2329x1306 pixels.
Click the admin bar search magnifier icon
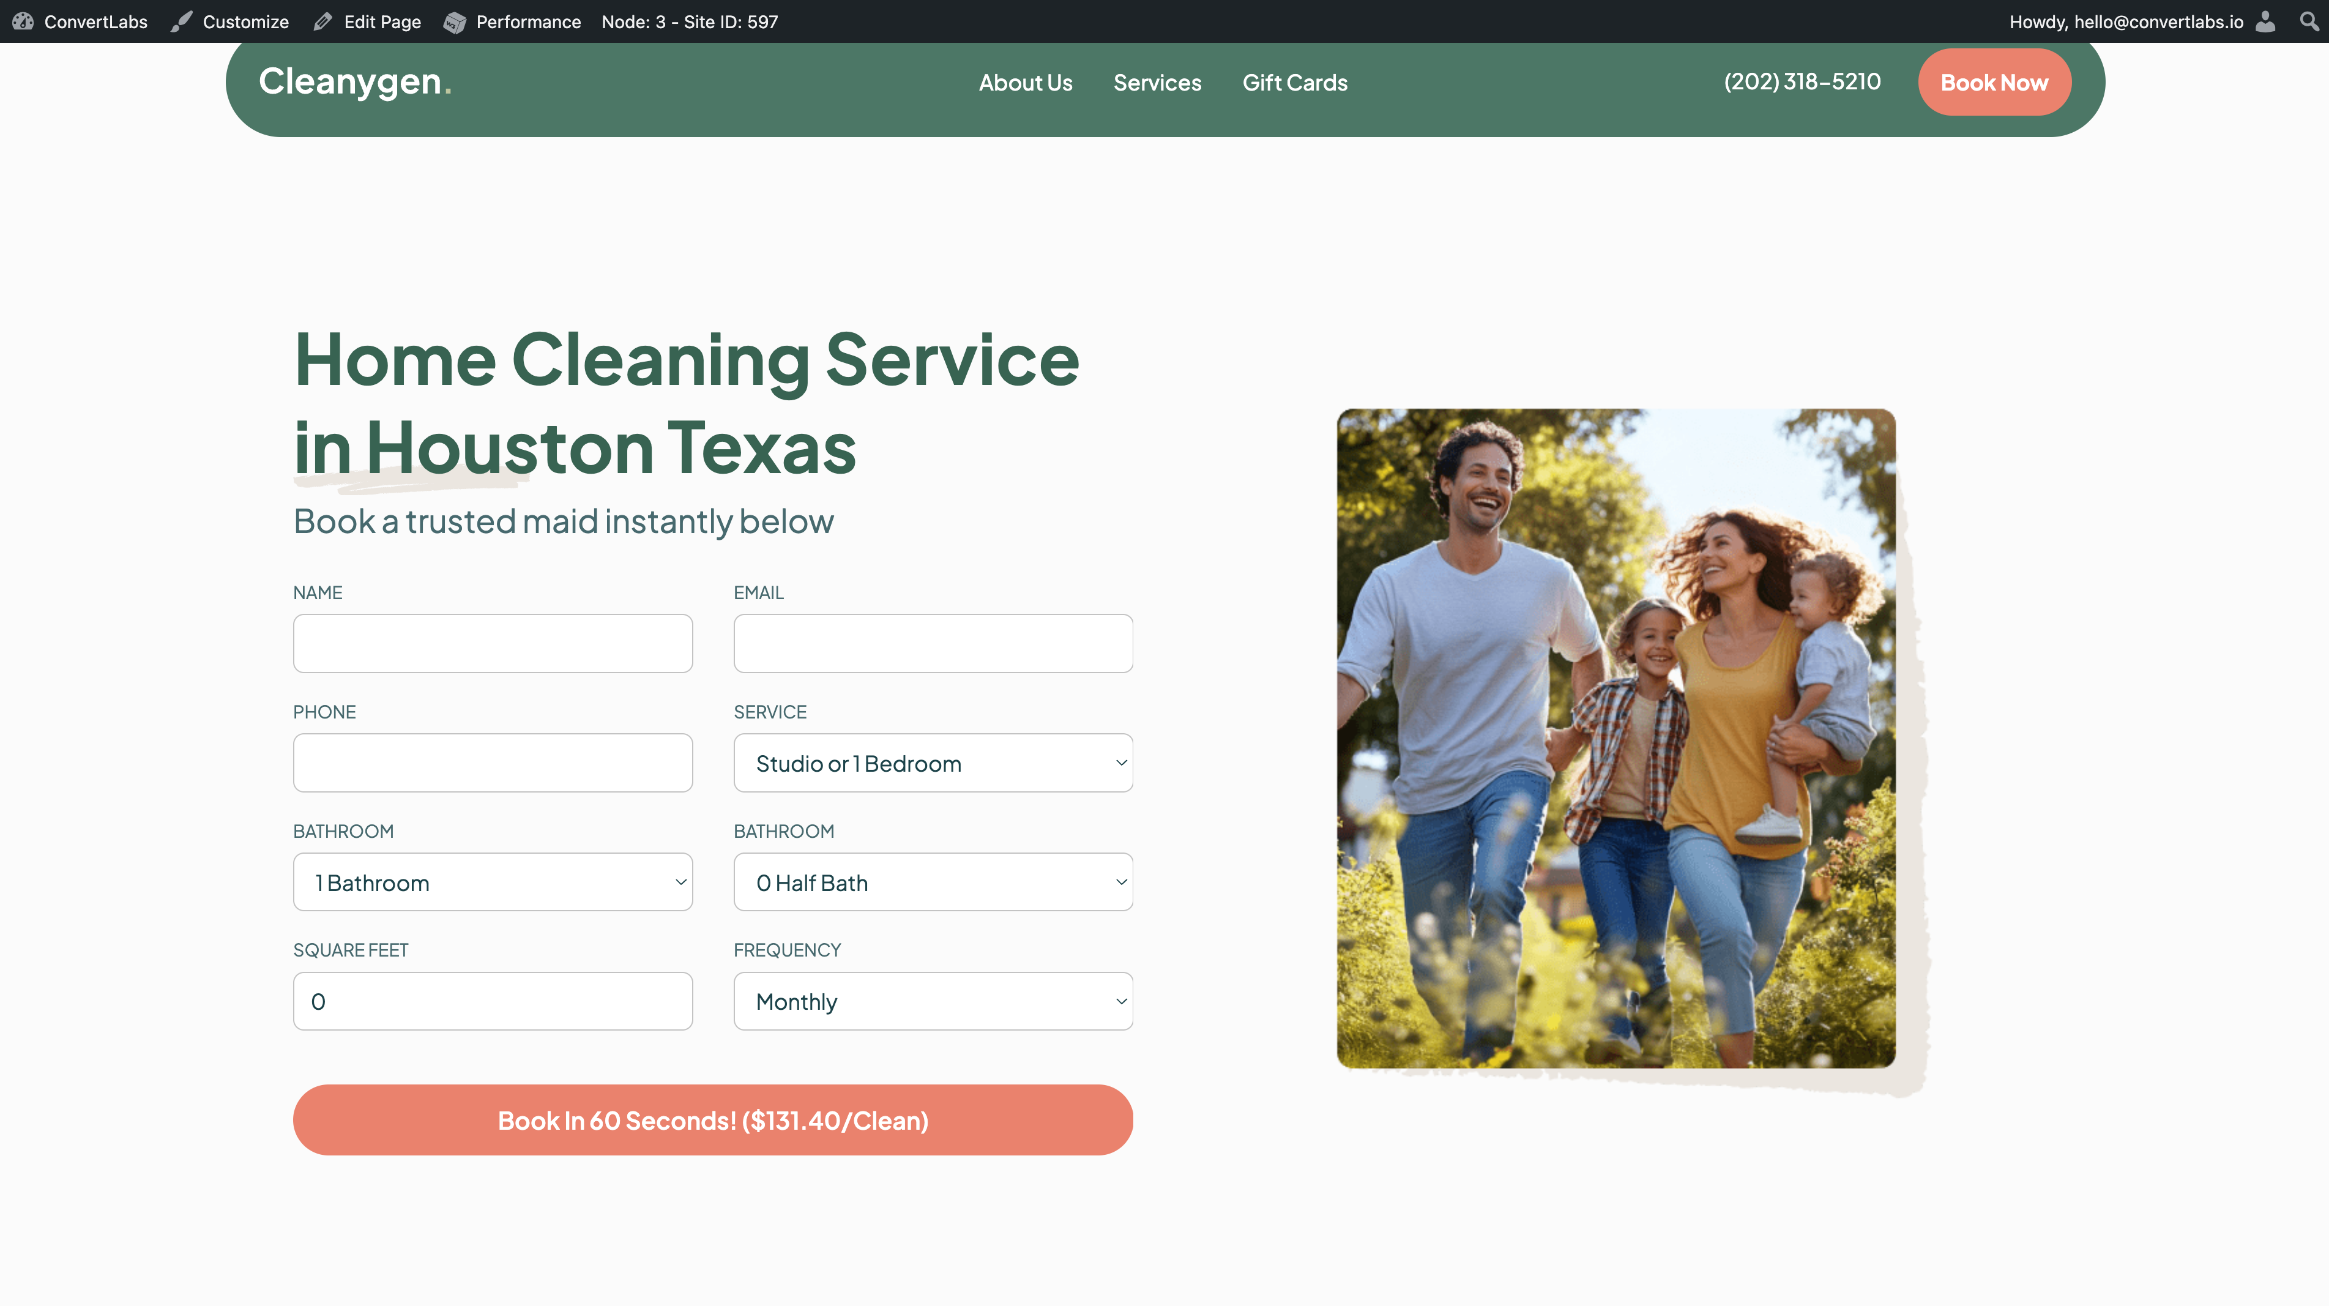[2308, 21]
